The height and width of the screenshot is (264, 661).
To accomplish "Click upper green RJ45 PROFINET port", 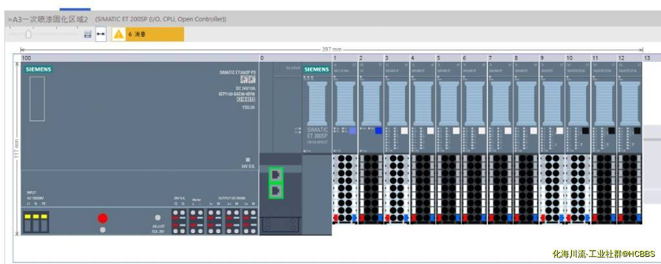I will coord(276,174).
